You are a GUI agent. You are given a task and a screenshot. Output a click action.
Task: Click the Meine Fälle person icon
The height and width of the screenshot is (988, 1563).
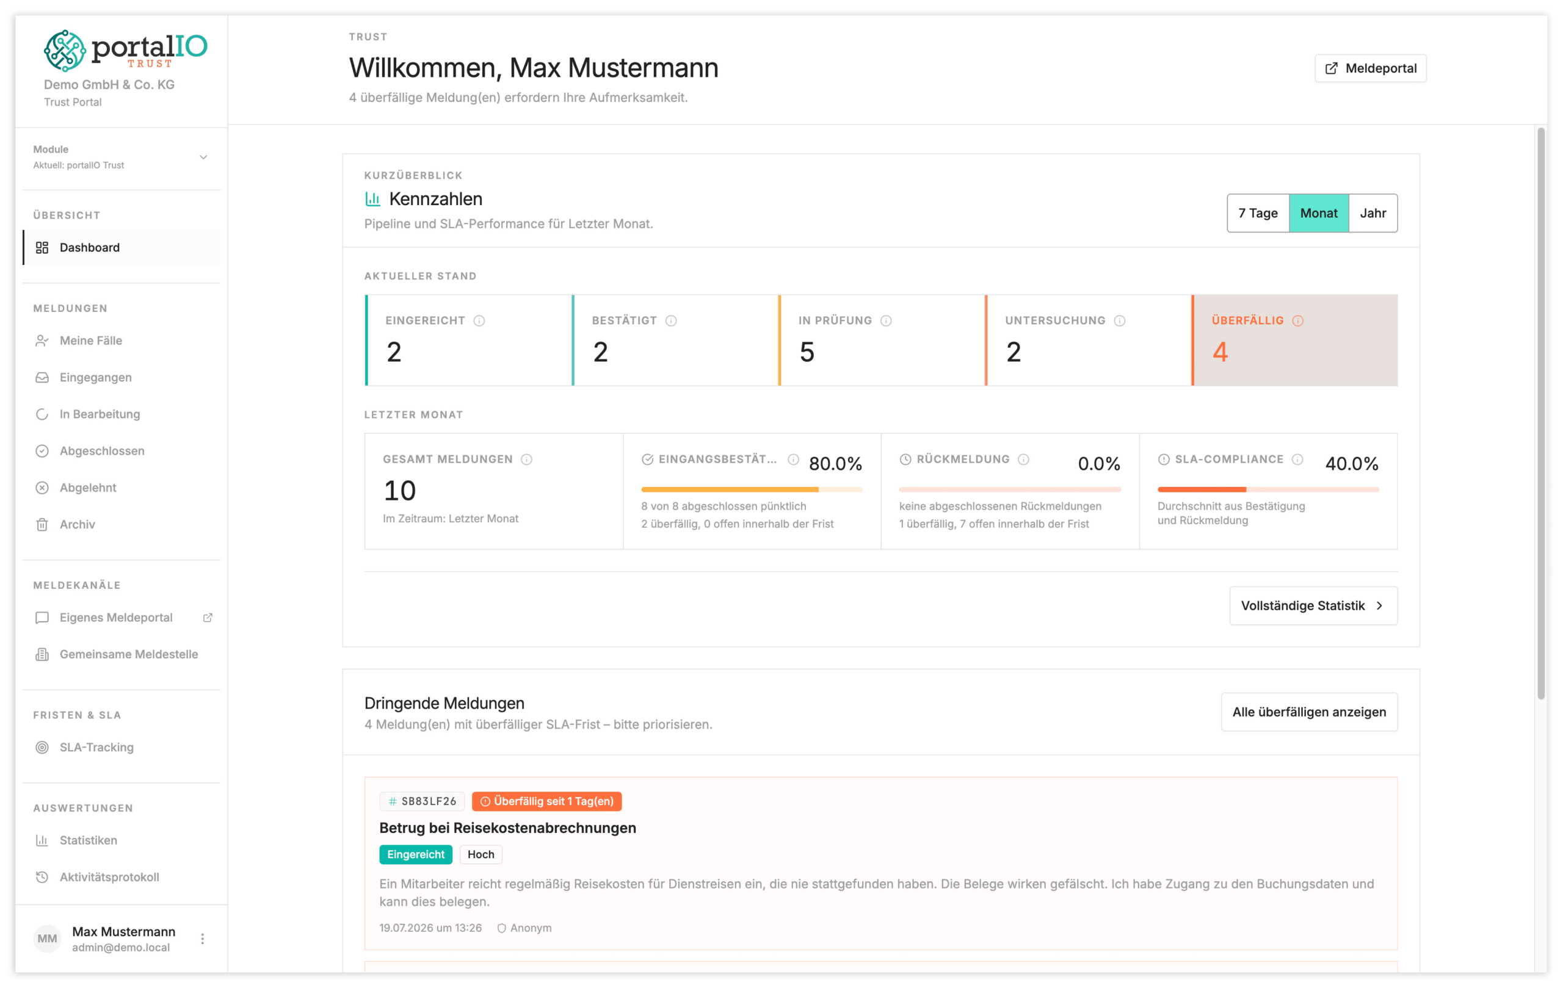point(42,341)
